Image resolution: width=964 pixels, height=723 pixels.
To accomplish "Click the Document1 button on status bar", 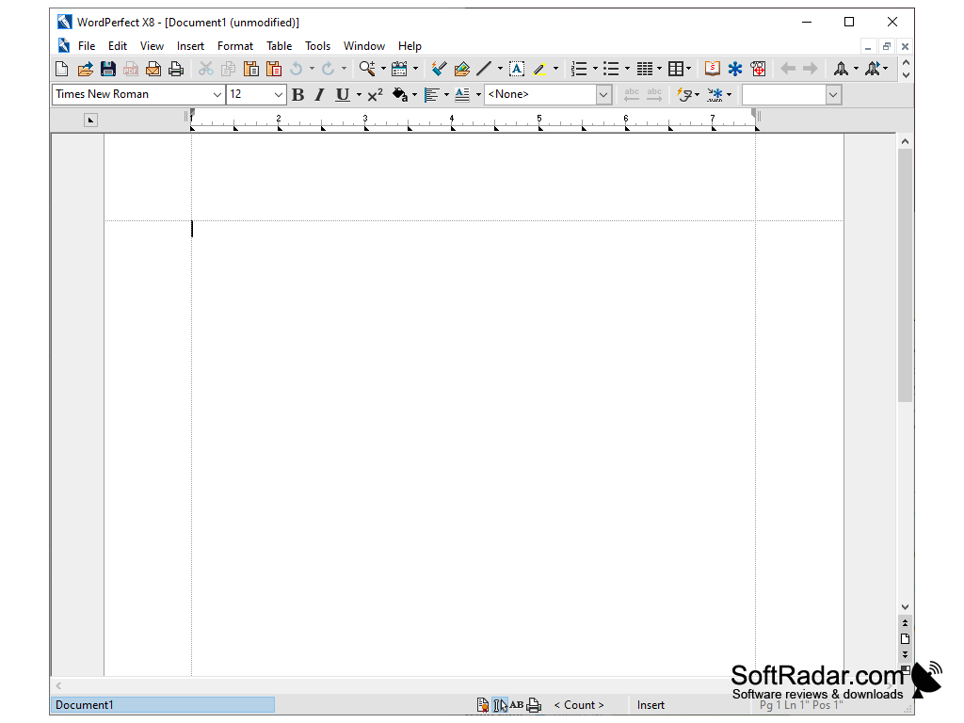I will pyautogui.click(x=162, y=704).
